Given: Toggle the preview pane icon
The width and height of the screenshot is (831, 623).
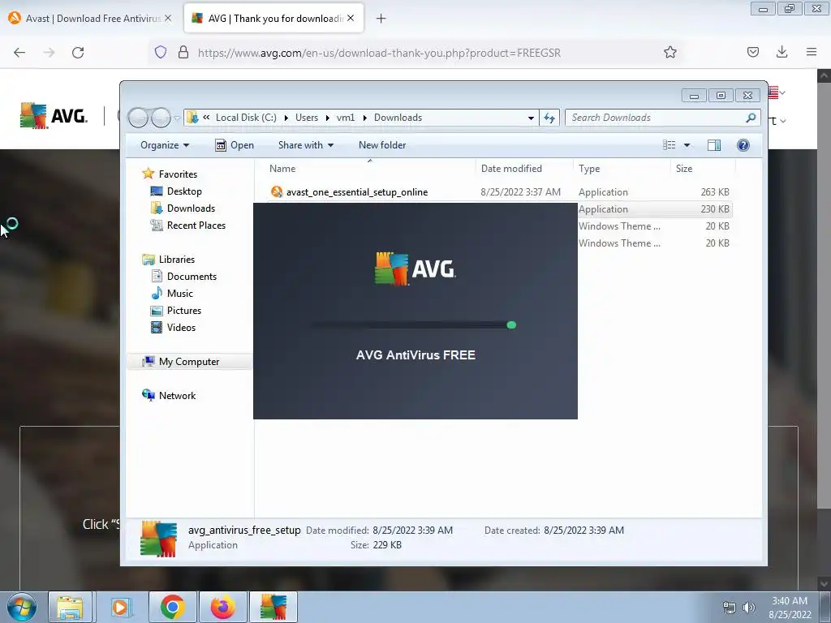Looking at the screenshot, I should click(714, 145).
